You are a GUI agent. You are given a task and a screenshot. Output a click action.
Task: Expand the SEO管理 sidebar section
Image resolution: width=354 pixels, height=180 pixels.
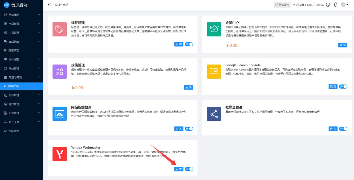point(22,60)
